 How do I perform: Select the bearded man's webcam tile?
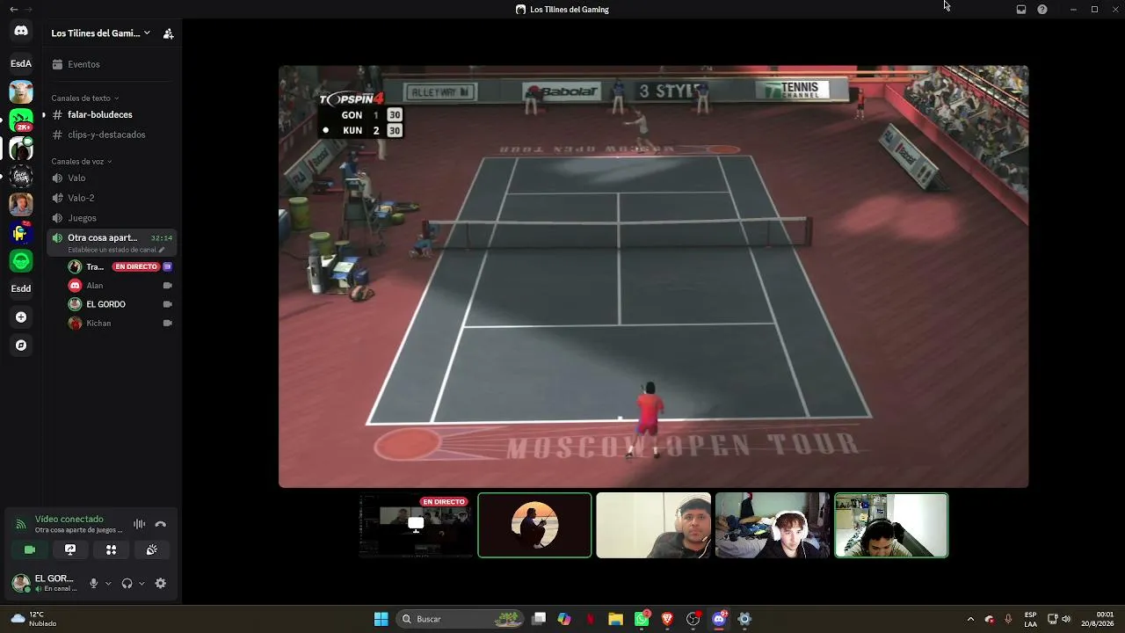653,525
